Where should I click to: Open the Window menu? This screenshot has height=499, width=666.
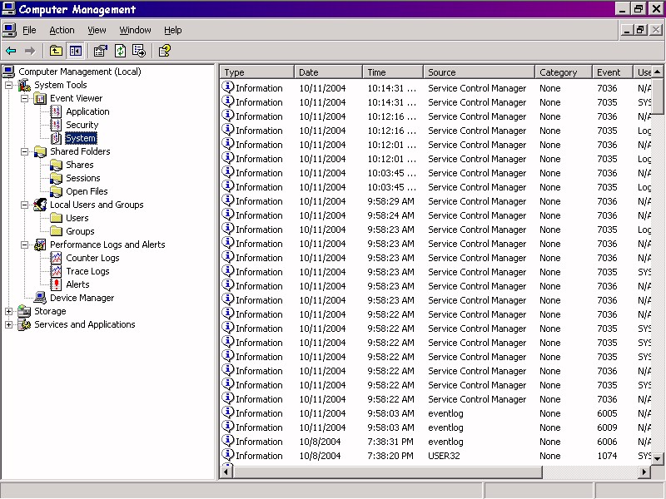[135, 30]
